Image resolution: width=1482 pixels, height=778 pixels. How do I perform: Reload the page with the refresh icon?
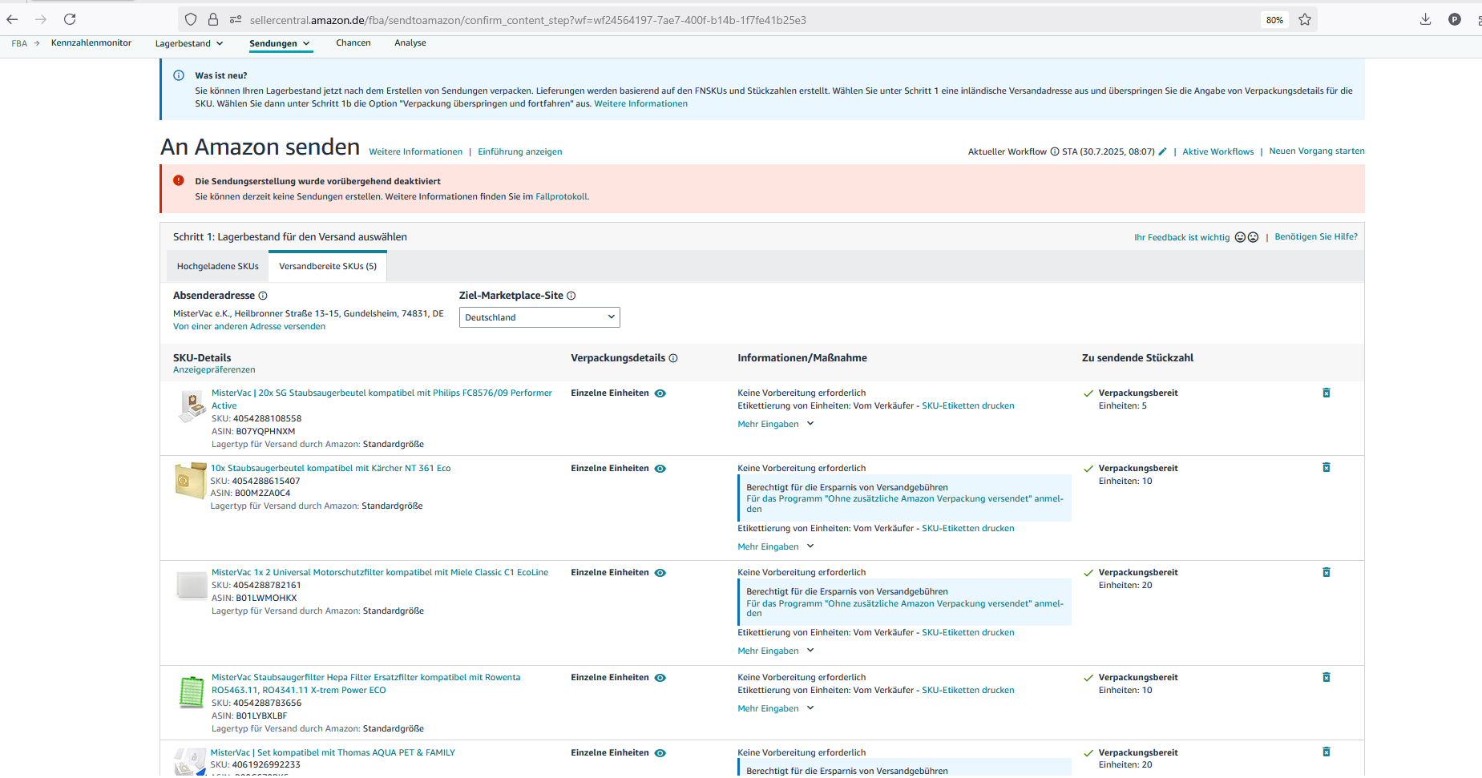(70, 19)
